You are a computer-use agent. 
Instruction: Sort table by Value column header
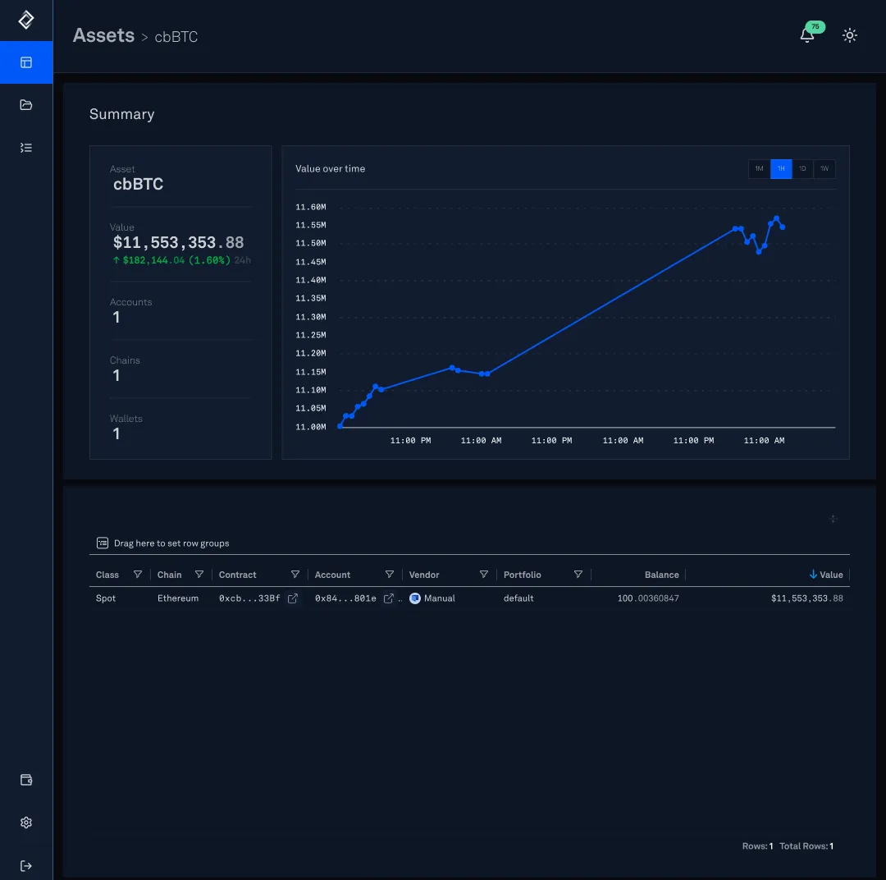[x=830, y=575]
